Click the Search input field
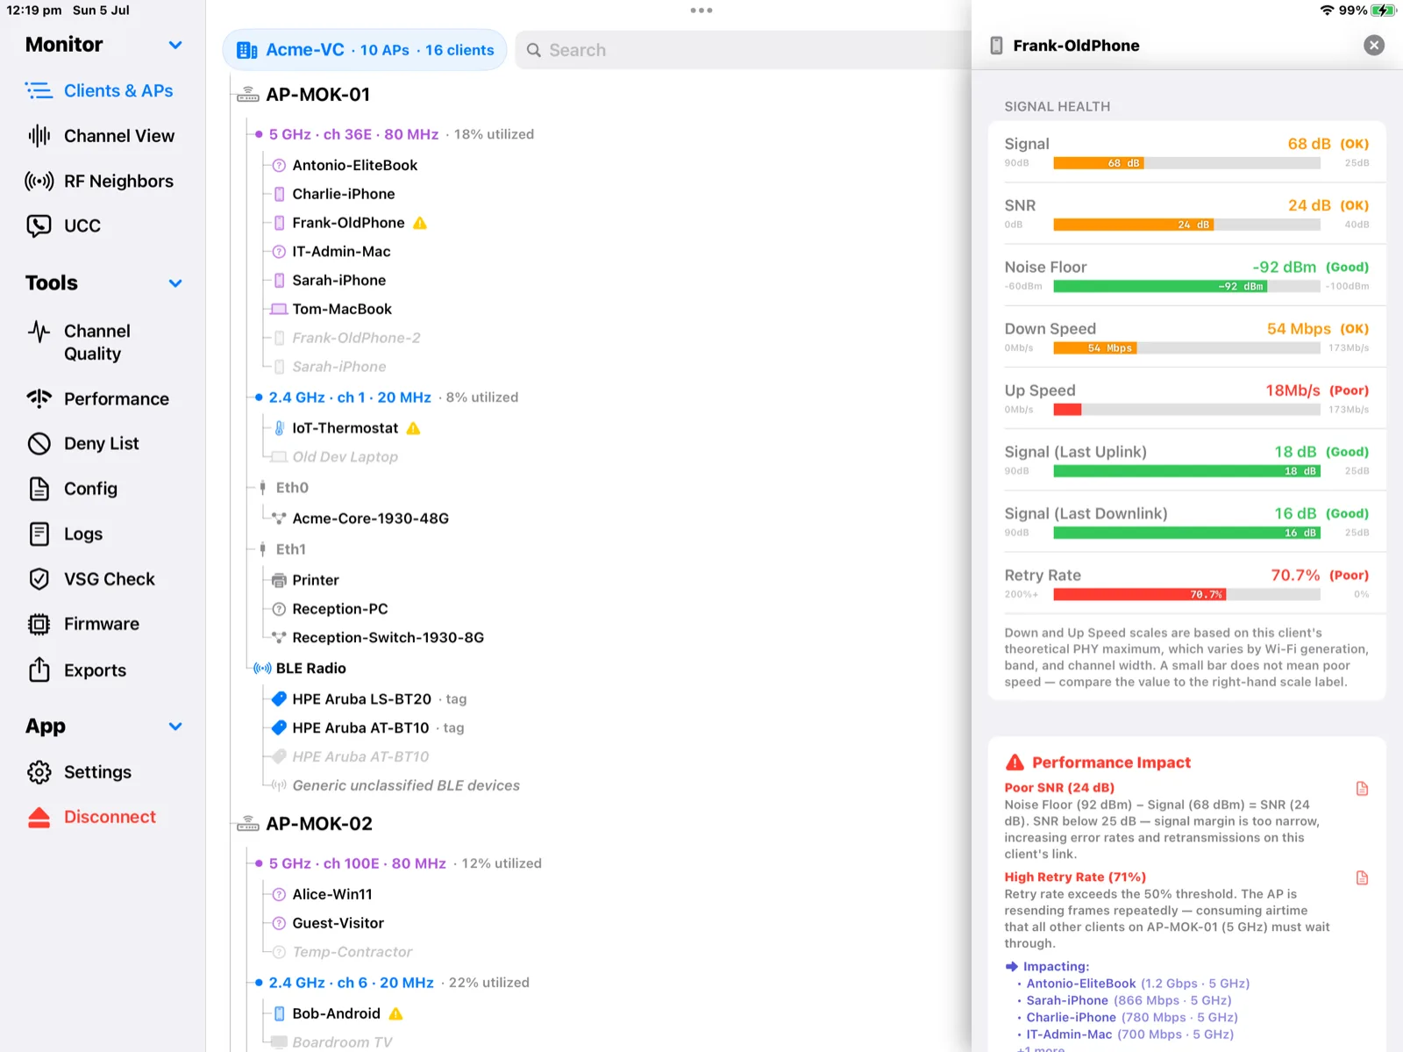This screenshot has height=1052, width=1403. pos(745,50)
